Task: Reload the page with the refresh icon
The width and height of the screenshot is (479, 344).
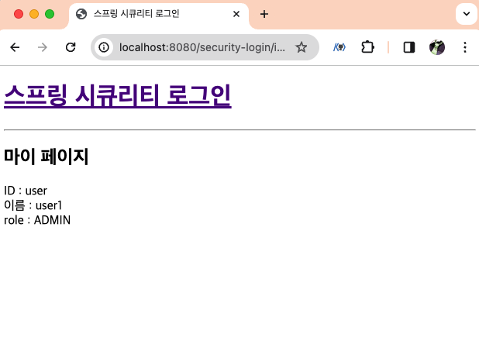Action: 71,47
